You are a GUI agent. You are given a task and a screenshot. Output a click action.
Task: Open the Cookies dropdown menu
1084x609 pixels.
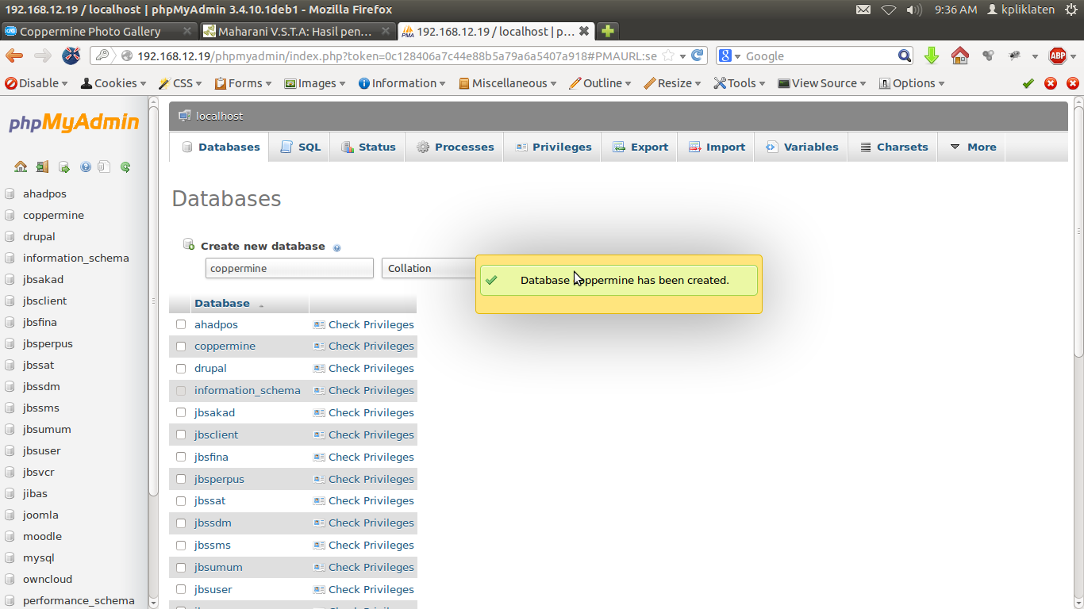coord(113,83)
